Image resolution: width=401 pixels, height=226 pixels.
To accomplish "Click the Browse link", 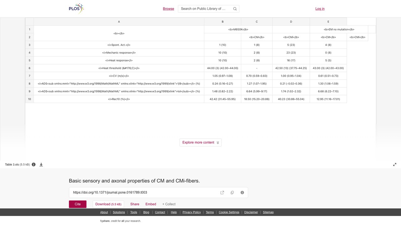I will pos(169,9).
